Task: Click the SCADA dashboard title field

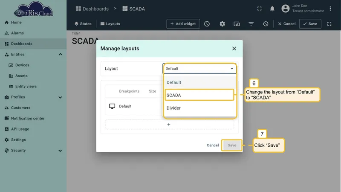Action: click(85, 41)
